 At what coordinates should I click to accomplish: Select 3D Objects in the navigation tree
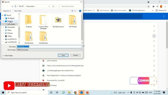(x=11, y=18)
